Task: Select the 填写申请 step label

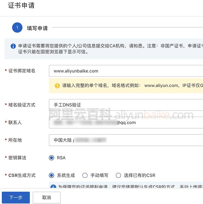Action: 37,28
